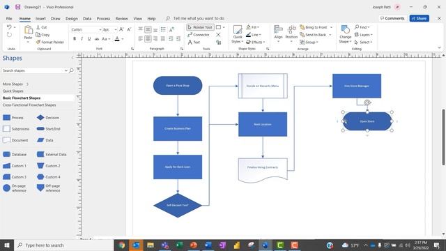
Task: Open Chrome from the Windows taskbar
Action: [121, 245]
